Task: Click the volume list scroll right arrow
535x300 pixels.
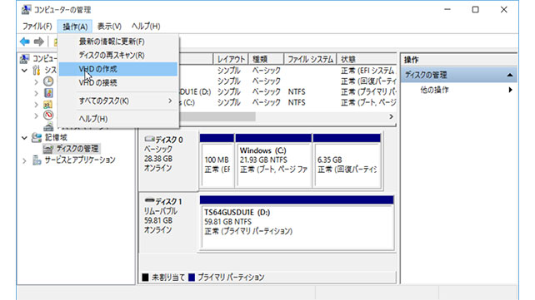Action: [x=392, y=116]
